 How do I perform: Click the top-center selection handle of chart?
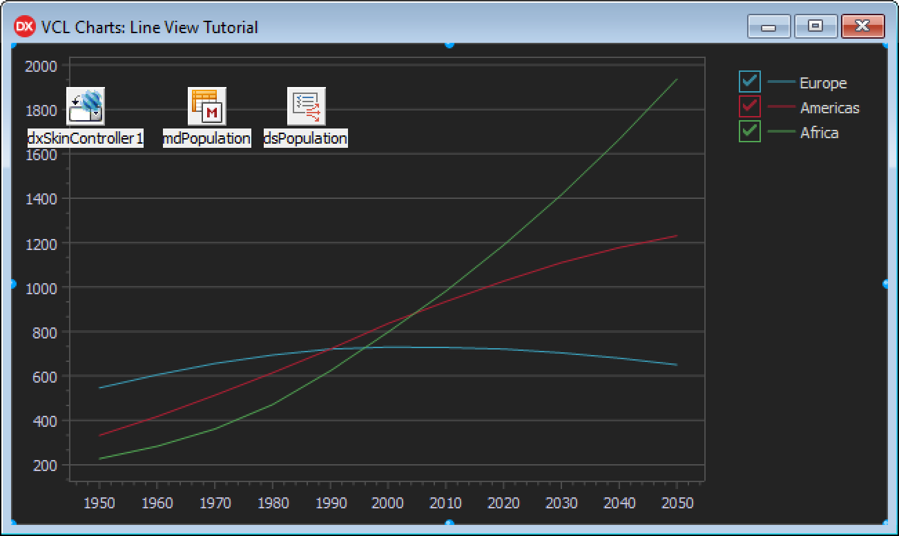click(x=449, y=44)
